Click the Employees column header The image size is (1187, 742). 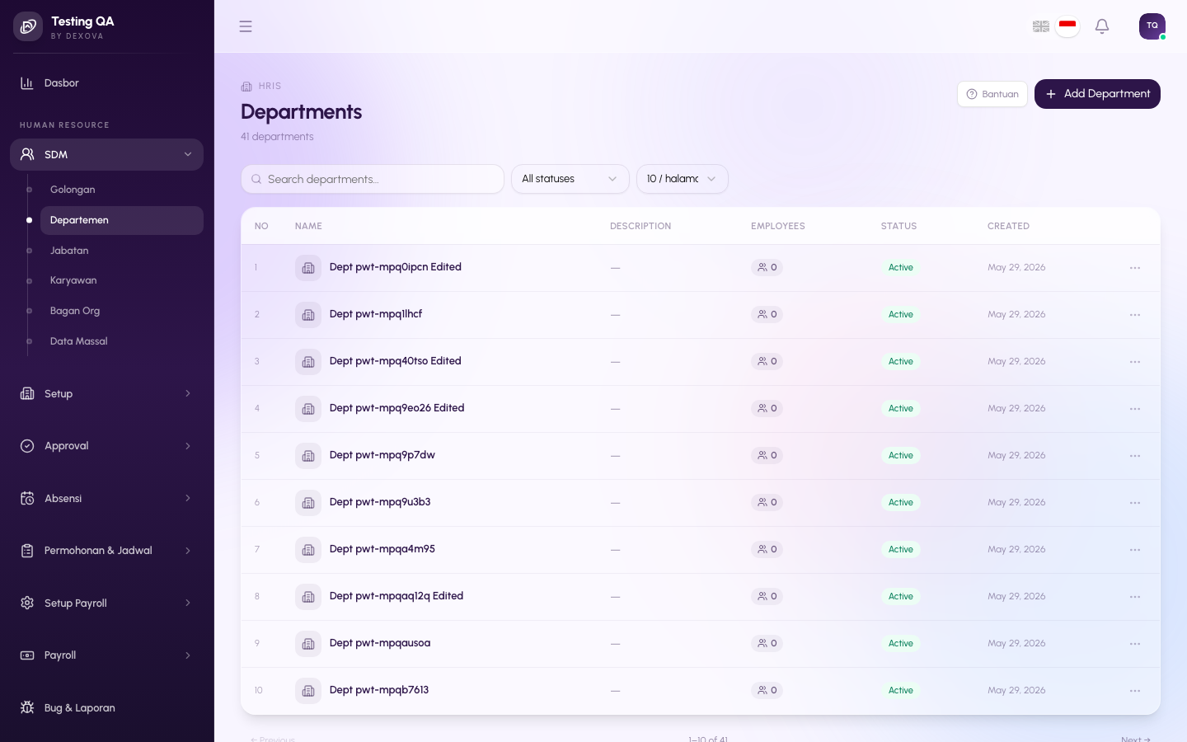tap(778, 226)
